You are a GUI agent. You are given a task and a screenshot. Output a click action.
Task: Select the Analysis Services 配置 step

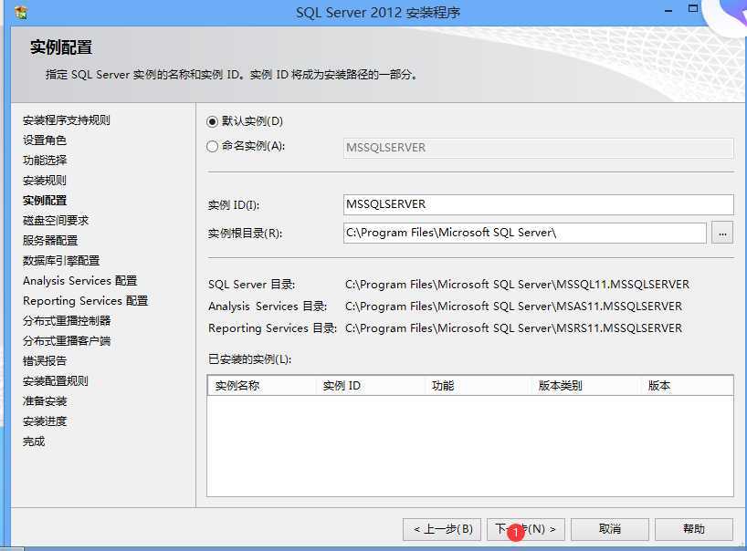(80, 281)
